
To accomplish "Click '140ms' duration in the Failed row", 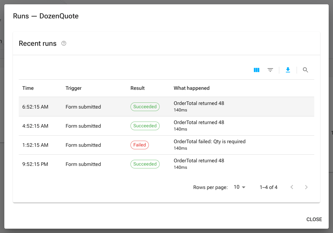I will [180, 148].
